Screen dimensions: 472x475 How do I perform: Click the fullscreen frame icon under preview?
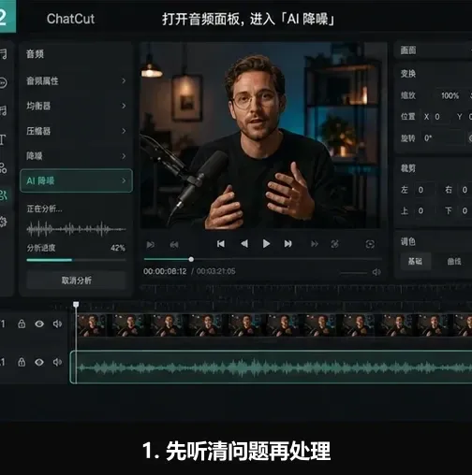(x=370, y=244)
